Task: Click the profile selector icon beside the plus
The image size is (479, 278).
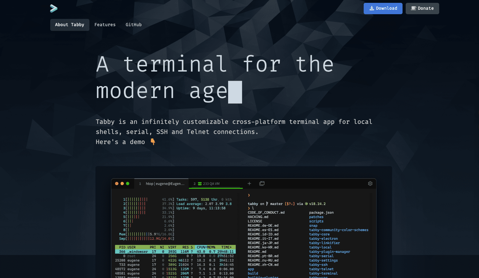Action: [x=262, y=183]
